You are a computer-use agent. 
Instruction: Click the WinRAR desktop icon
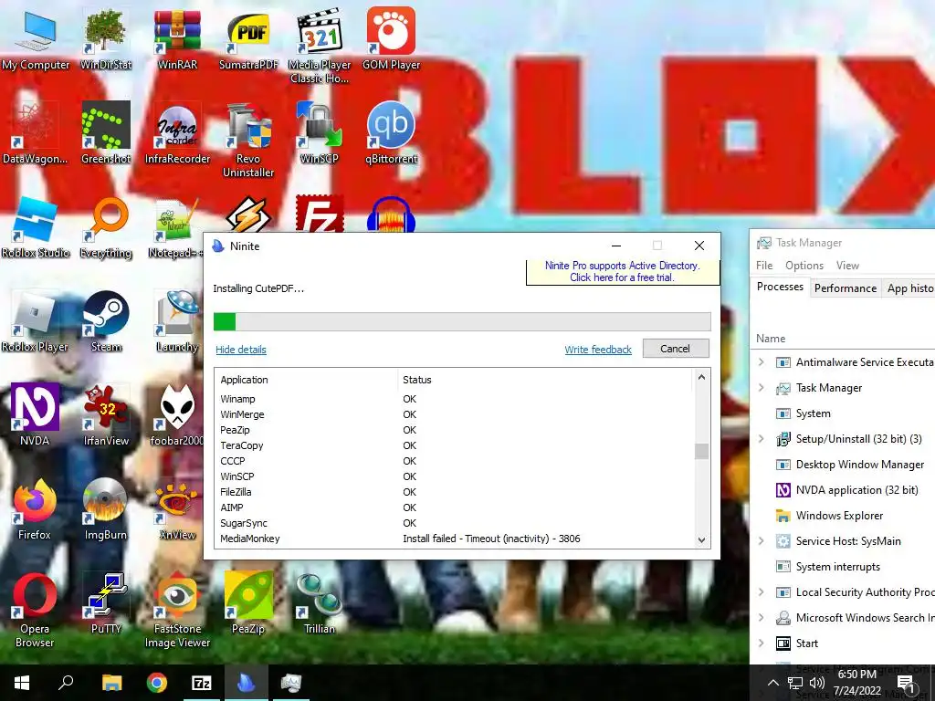point(177,40)
